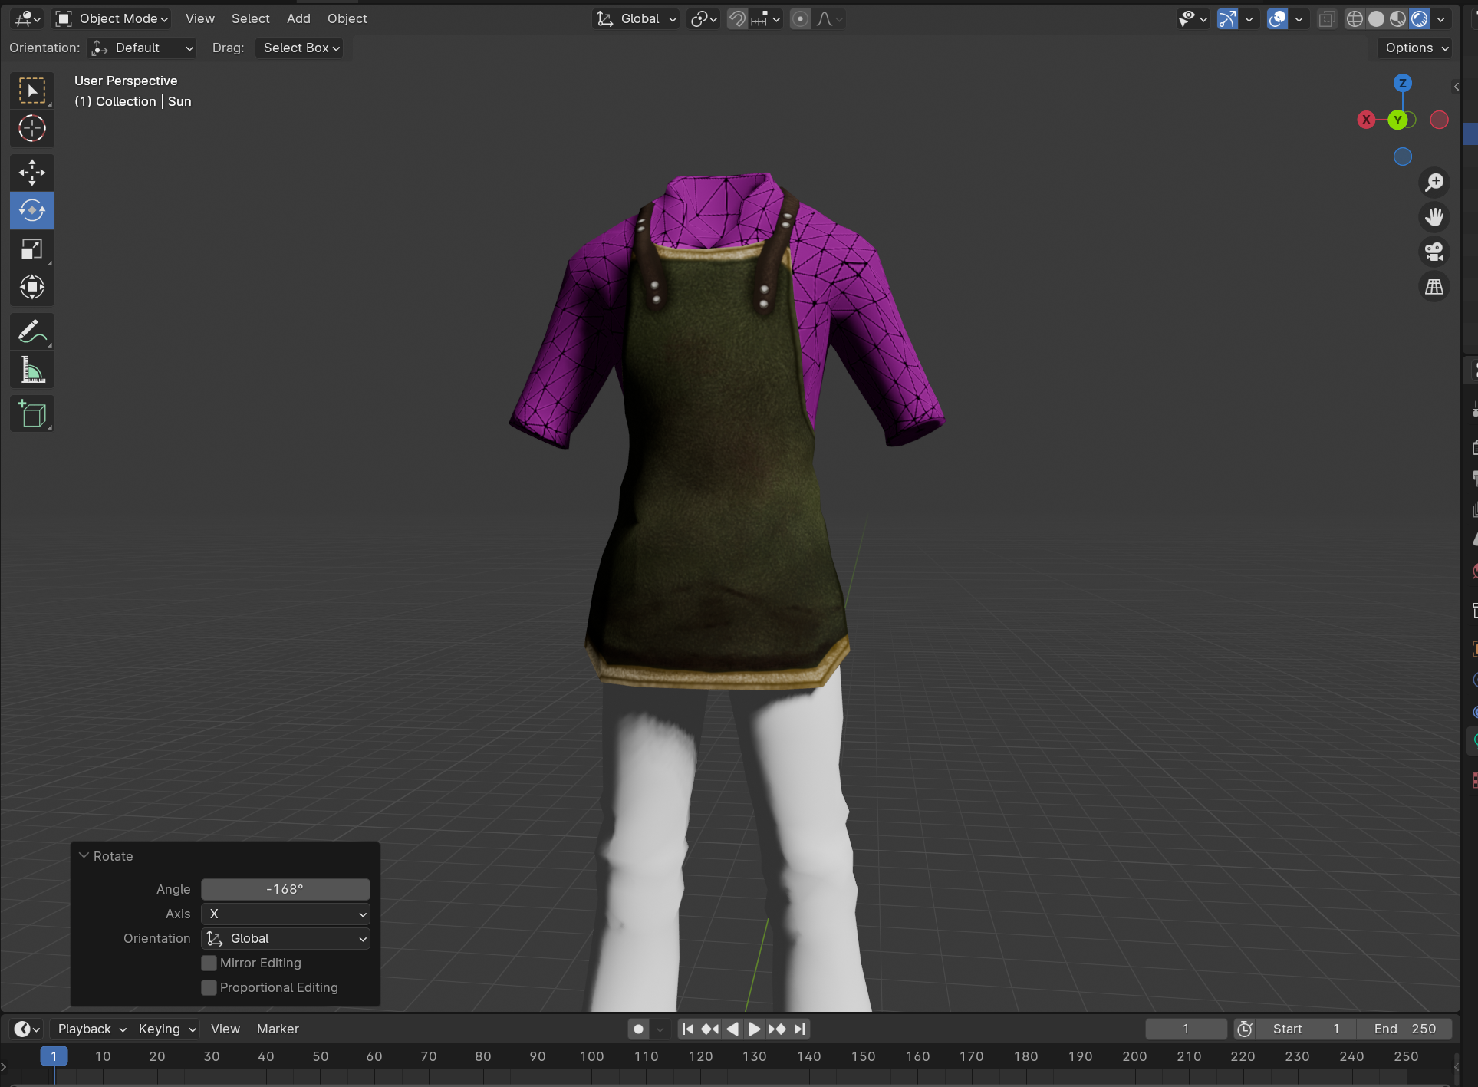The width and height of the screenshot is (1478, 1087).
Task: Pick the Annotate pencil tool
Action: pyautogui.click(x=31, y=332)
